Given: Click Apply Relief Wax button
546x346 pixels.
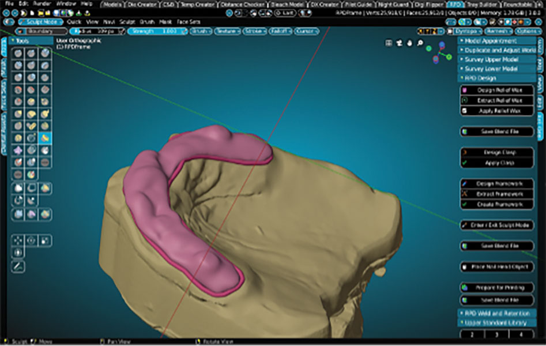Looking at the screenshot, I should tap(497, 110).
